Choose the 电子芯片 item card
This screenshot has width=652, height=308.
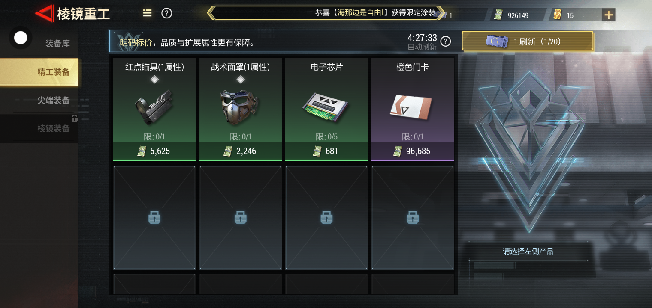pyautogui.click(x=326, y=110)
